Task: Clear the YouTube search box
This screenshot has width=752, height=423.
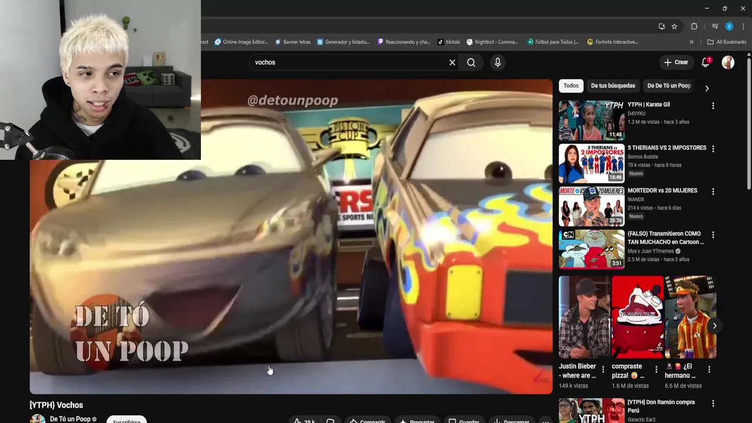Action: 452,62
